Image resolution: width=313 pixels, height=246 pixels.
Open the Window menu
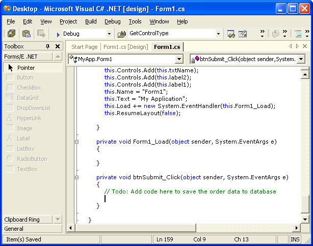[159, 21]
